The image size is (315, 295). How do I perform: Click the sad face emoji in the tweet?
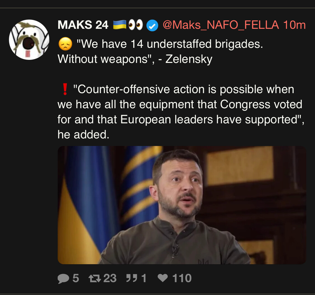65,44
